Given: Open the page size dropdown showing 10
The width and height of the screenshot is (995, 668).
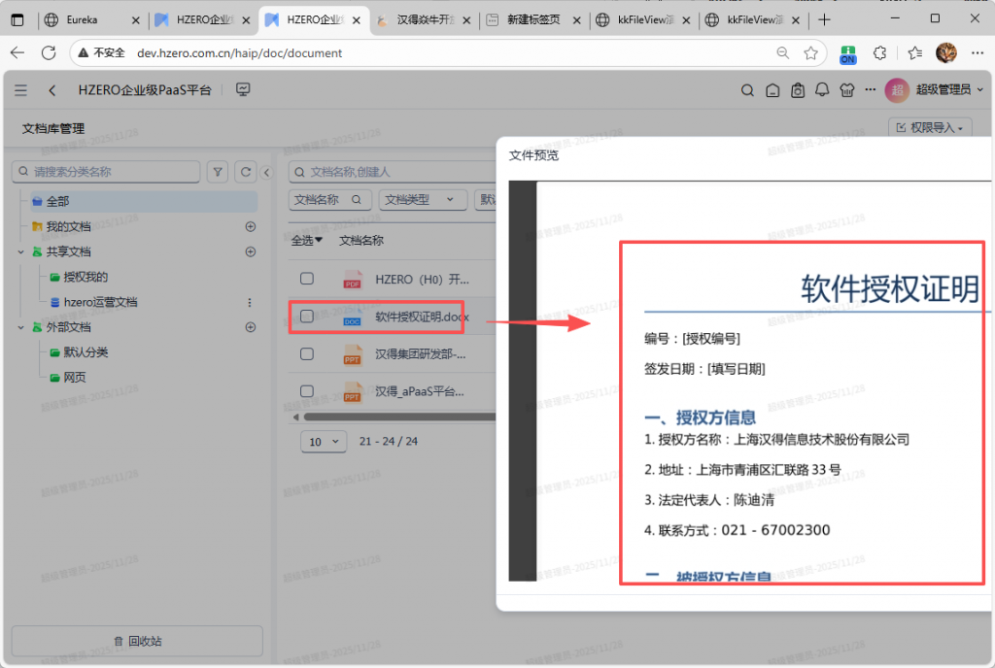Looking at the screenshot, I should pos(325,441).
